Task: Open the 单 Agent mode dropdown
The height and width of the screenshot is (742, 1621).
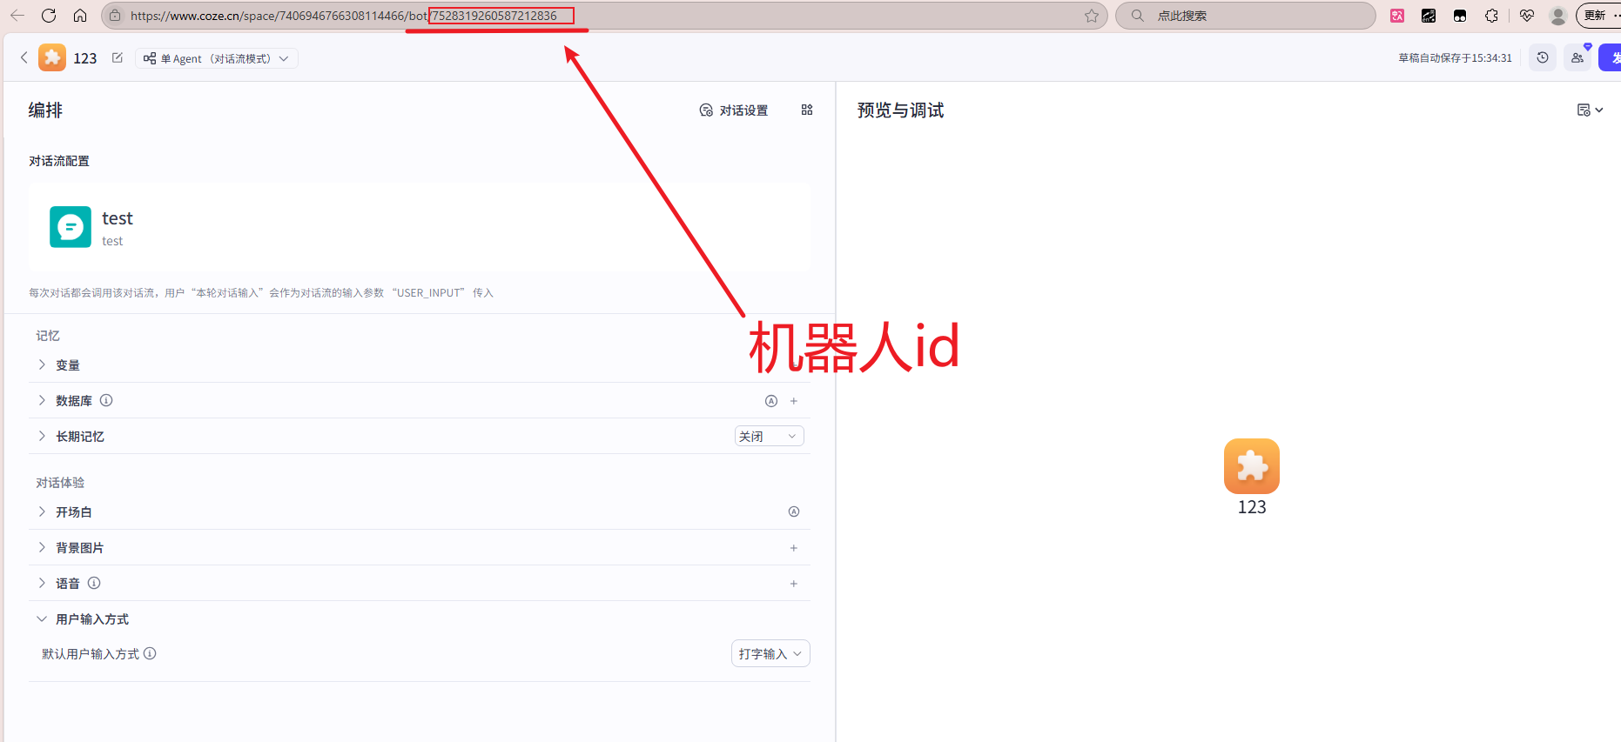Action: [x=216, y=58]
